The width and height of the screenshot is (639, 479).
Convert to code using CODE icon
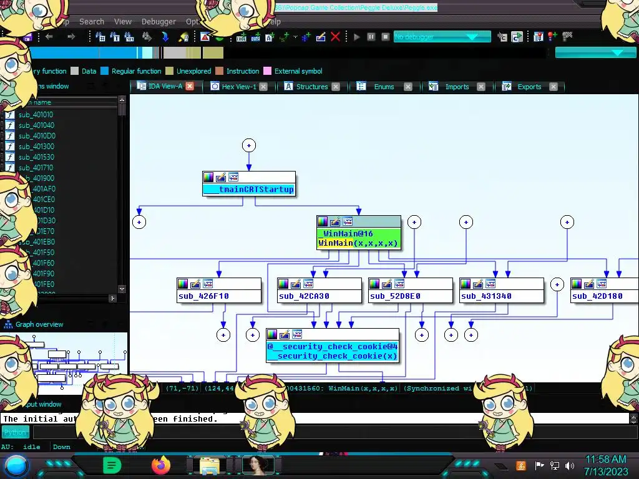(x=241, y=37)
